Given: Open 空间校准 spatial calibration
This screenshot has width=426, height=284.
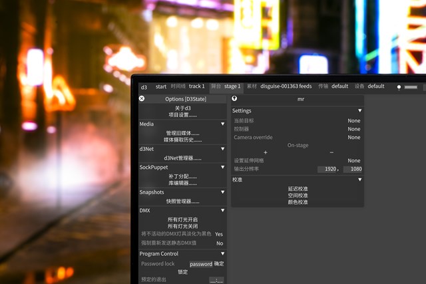Looking at the screenshot, I should 298,196.
